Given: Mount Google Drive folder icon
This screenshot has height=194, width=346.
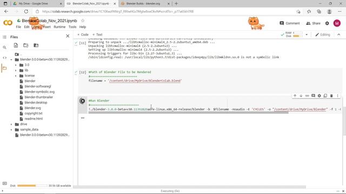Looking at the screenshot, I should 36,45.
